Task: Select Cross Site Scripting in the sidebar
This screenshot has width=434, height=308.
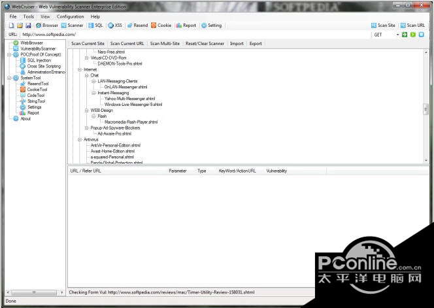Action: click(44, 66)
